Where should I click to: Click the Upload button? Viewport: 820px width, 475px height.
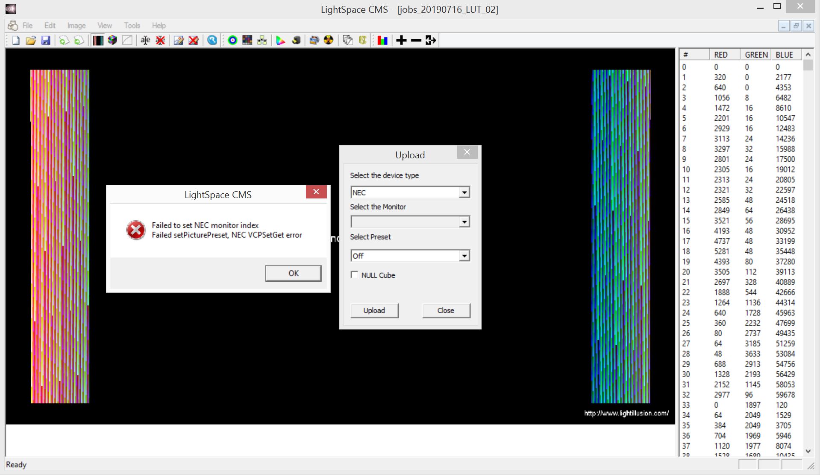tap(374, 310)
